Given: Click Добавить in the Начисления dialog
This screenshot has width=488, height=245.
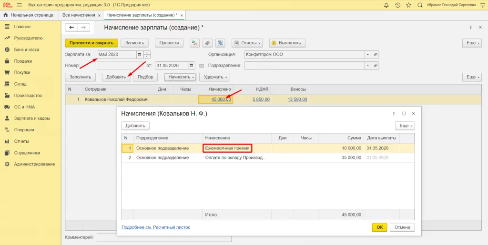Looking at the screenshot, I should (135, 126).
